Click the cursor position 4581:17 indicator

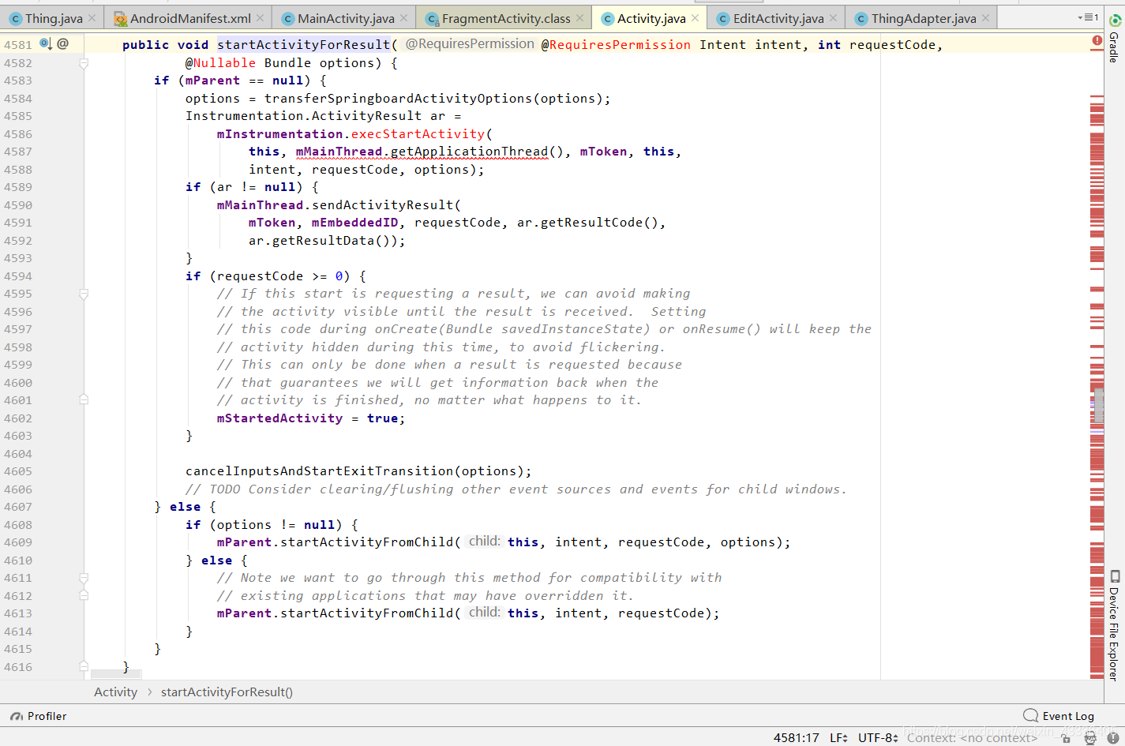tap(796, 738)
